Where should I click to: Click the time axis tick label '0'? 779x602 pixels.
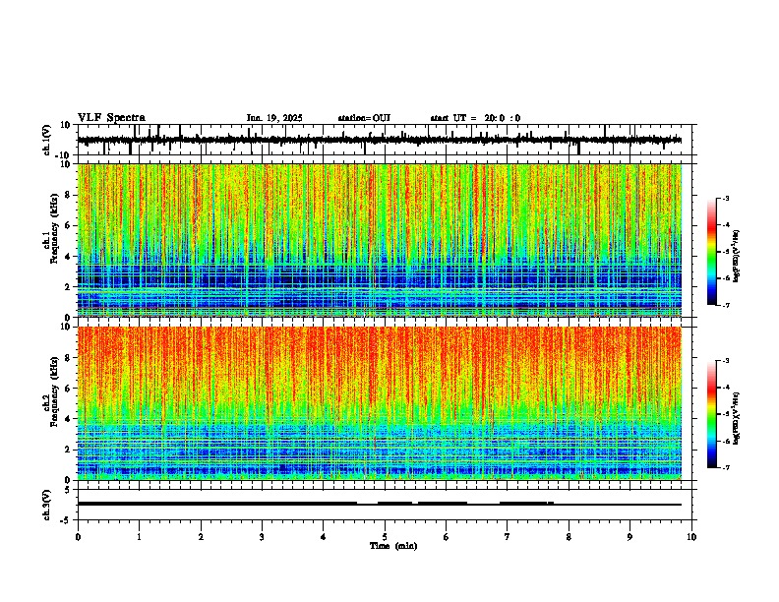coord(78,537)
